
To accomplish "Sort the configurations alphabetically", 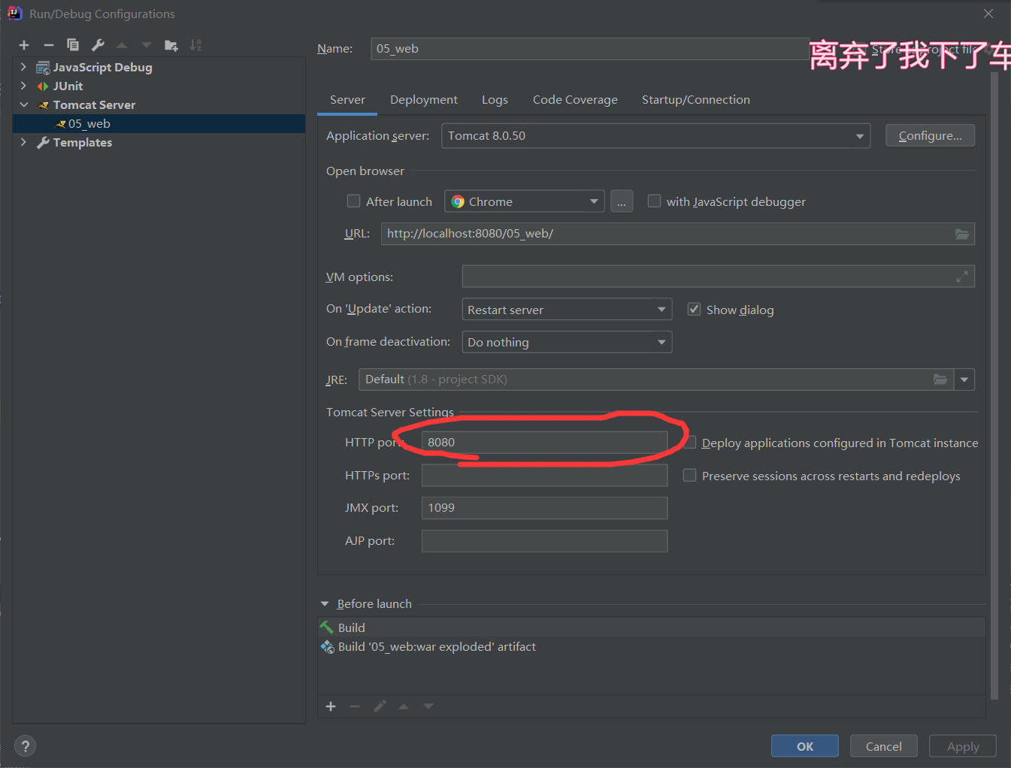I will tap(195, 45).
